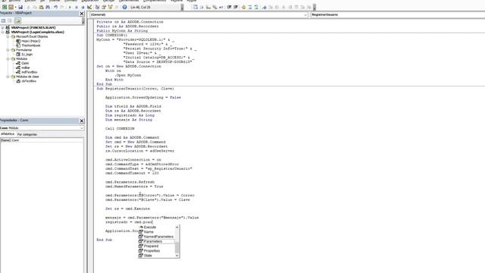The height and width of the screenshot is (273, 485).
Task: Click the Save icon in the toolbar
Action: 20,7
